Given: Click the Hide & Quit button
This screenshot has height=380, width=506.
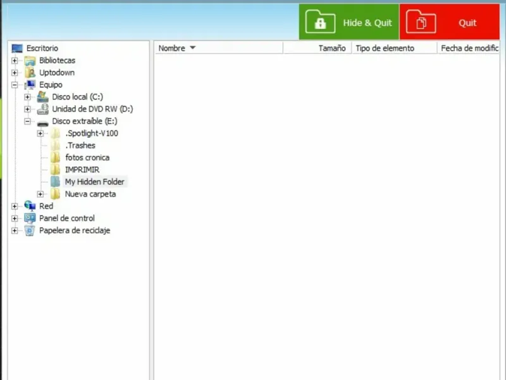Looking at the screenshot, I should [x=349, y=22].
